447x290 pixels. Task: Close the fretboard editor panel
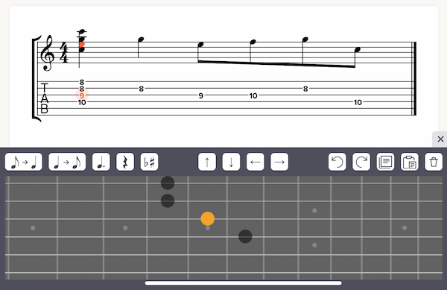(x=440, y=139)
